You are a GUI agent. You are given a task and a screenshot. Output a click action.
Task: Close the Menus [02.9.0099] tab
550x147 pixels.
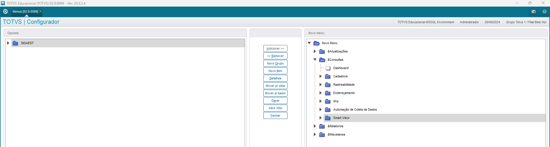pyautogui.click(x=40, y=11)
